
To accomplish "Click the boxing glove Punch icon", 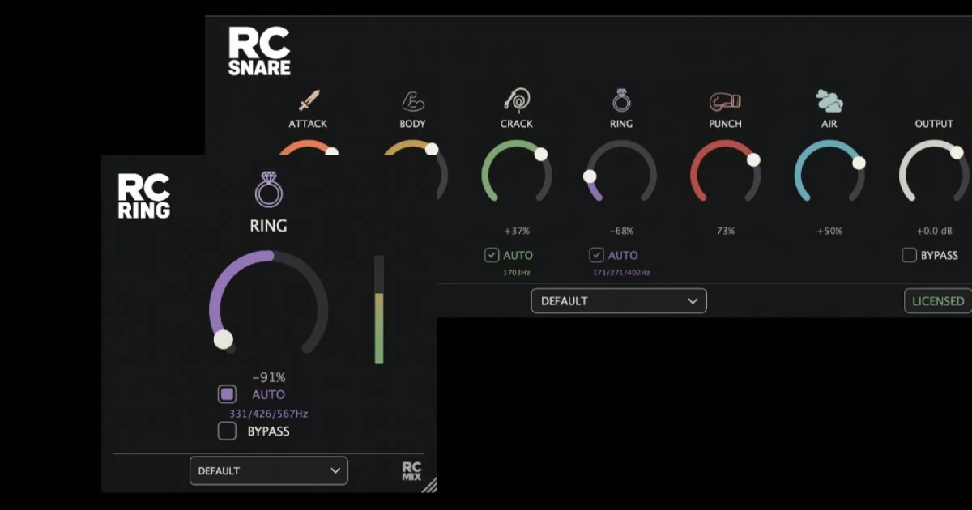I will [725, 101].
